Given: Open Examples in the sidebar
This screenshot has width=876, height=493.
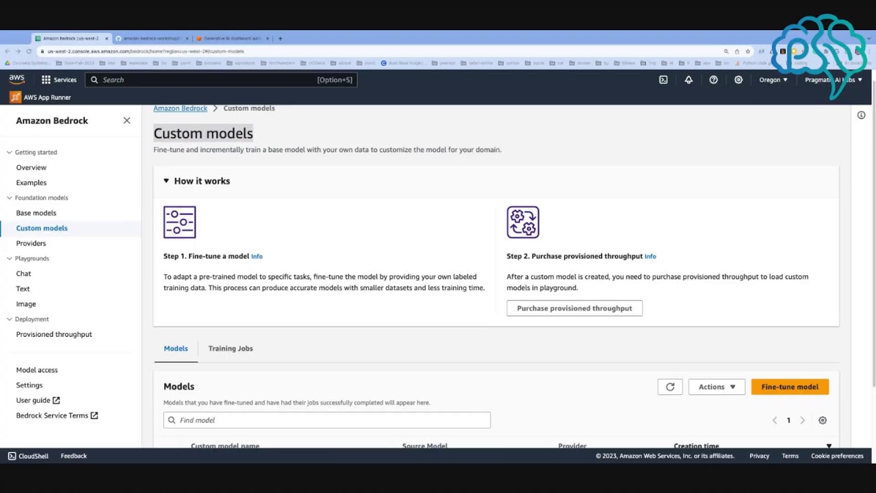Looking at the screenshot, I should (31, 183).
